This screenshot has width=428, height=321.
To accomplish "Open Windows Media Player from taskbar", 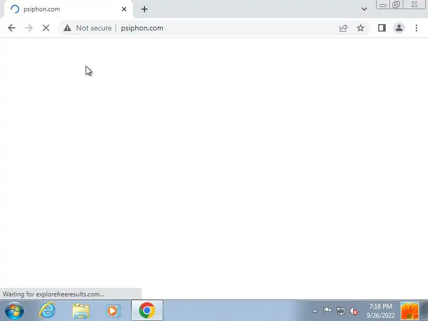I will (113, 311).
